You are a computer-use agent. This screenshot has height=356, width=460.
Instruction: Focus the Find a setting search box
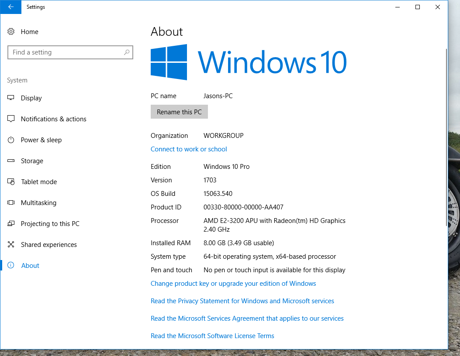pyautogui.click(x=66, y=52)
